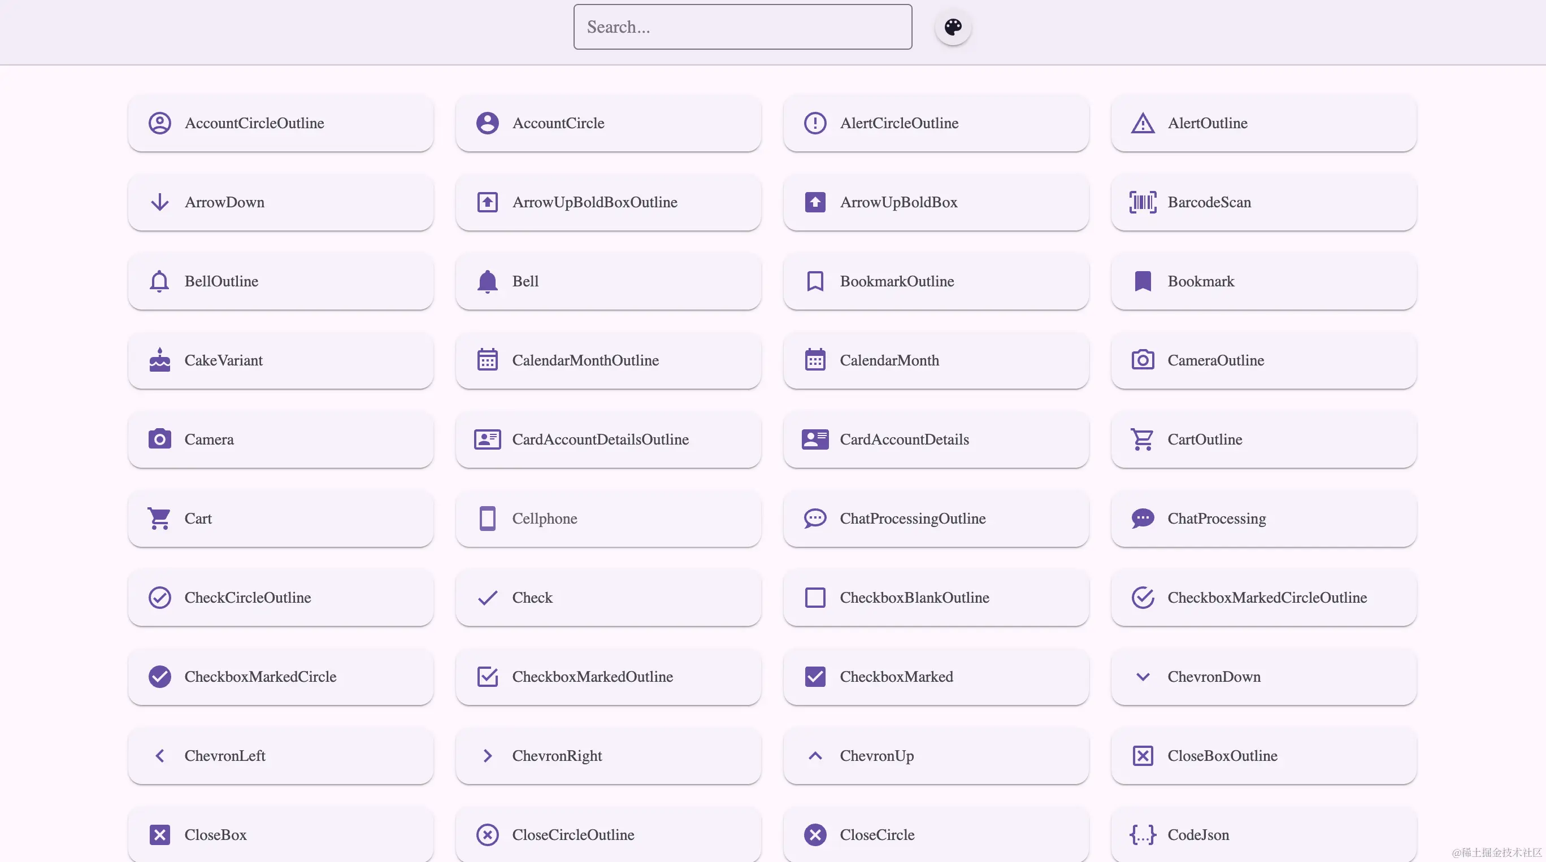Select the Cellphone card
The height and width of the screenshot is (862, 1546).
point(607,519)
